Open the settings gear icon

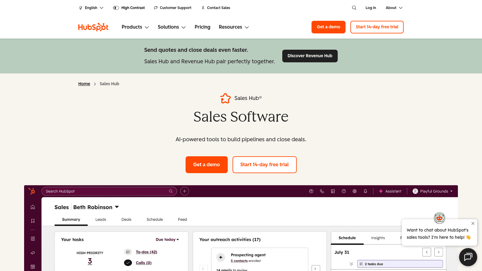[x=355, y=191]
